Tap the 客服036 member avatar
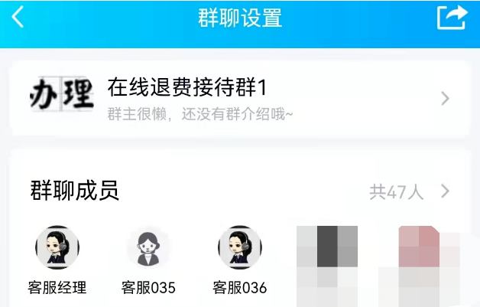Image resolution: width=480 pixels, height=307 pixels. tap(240, 247)
